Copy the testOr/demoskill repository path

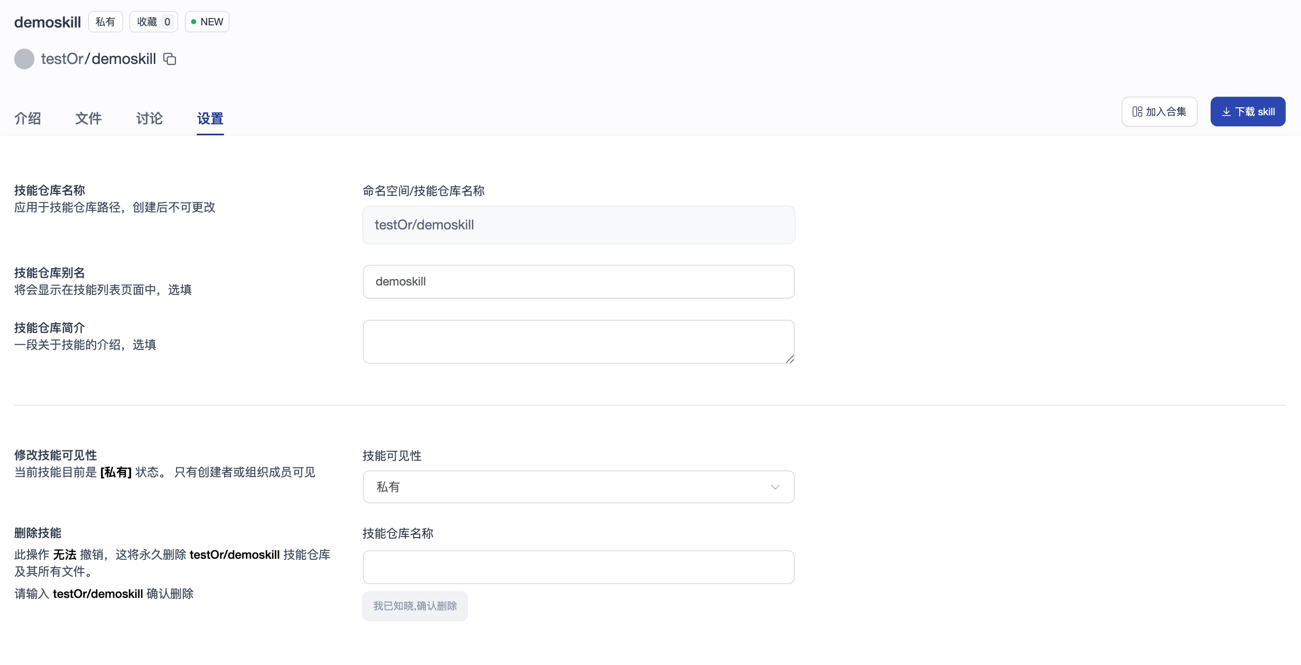tap(169, 59)
